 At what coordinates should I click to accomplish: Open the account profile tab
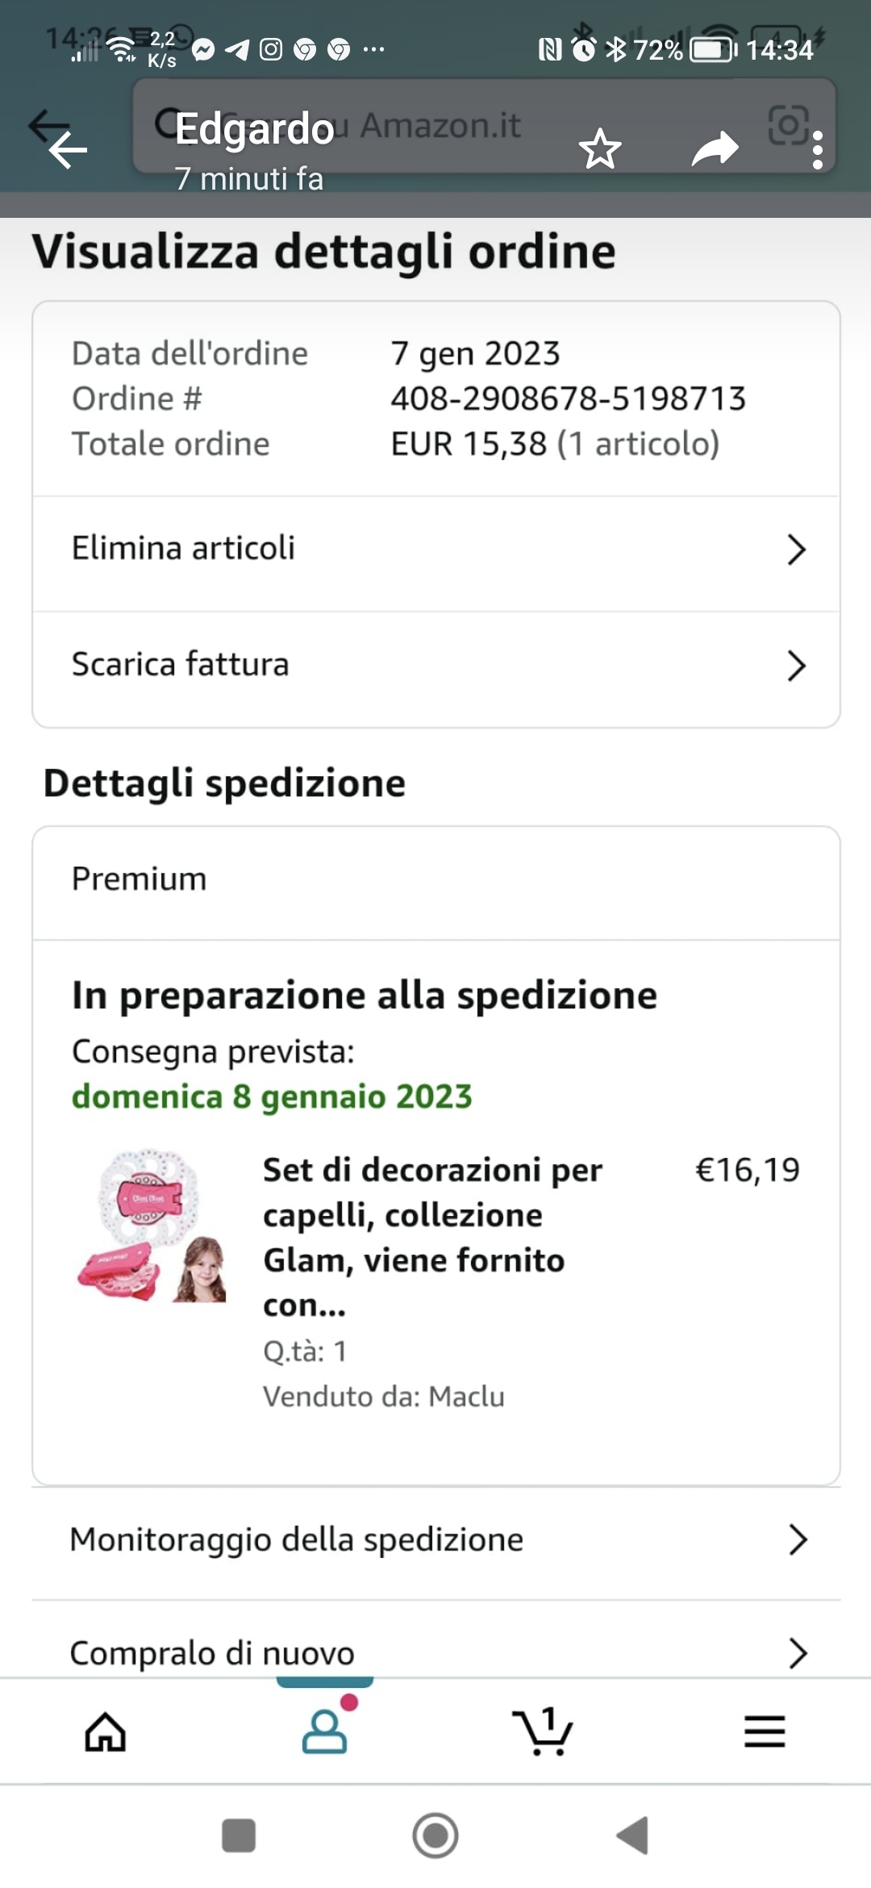click(325, 1731)
